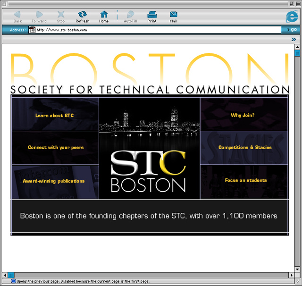302x286 pixels.
Task: Click the STC Boston skyline logo image
Action: click(150, 148)
